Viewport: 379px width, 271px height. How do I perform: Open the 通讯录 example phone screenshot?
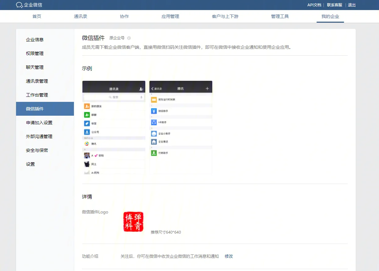114,127
